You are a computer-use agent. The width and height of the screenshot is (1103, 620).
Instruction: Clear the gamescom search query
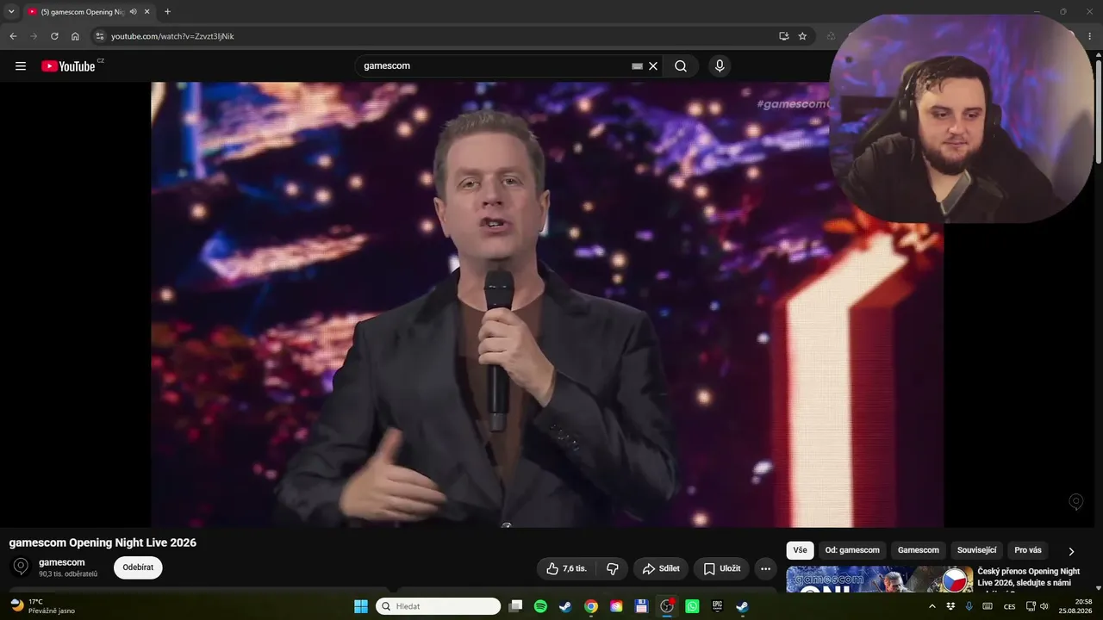[653, 66]
